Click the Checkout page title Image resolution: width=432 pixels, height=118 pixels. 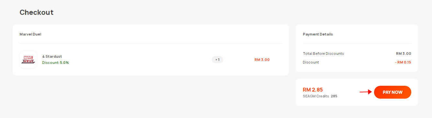pyautogui.click(x=37, y=12)
